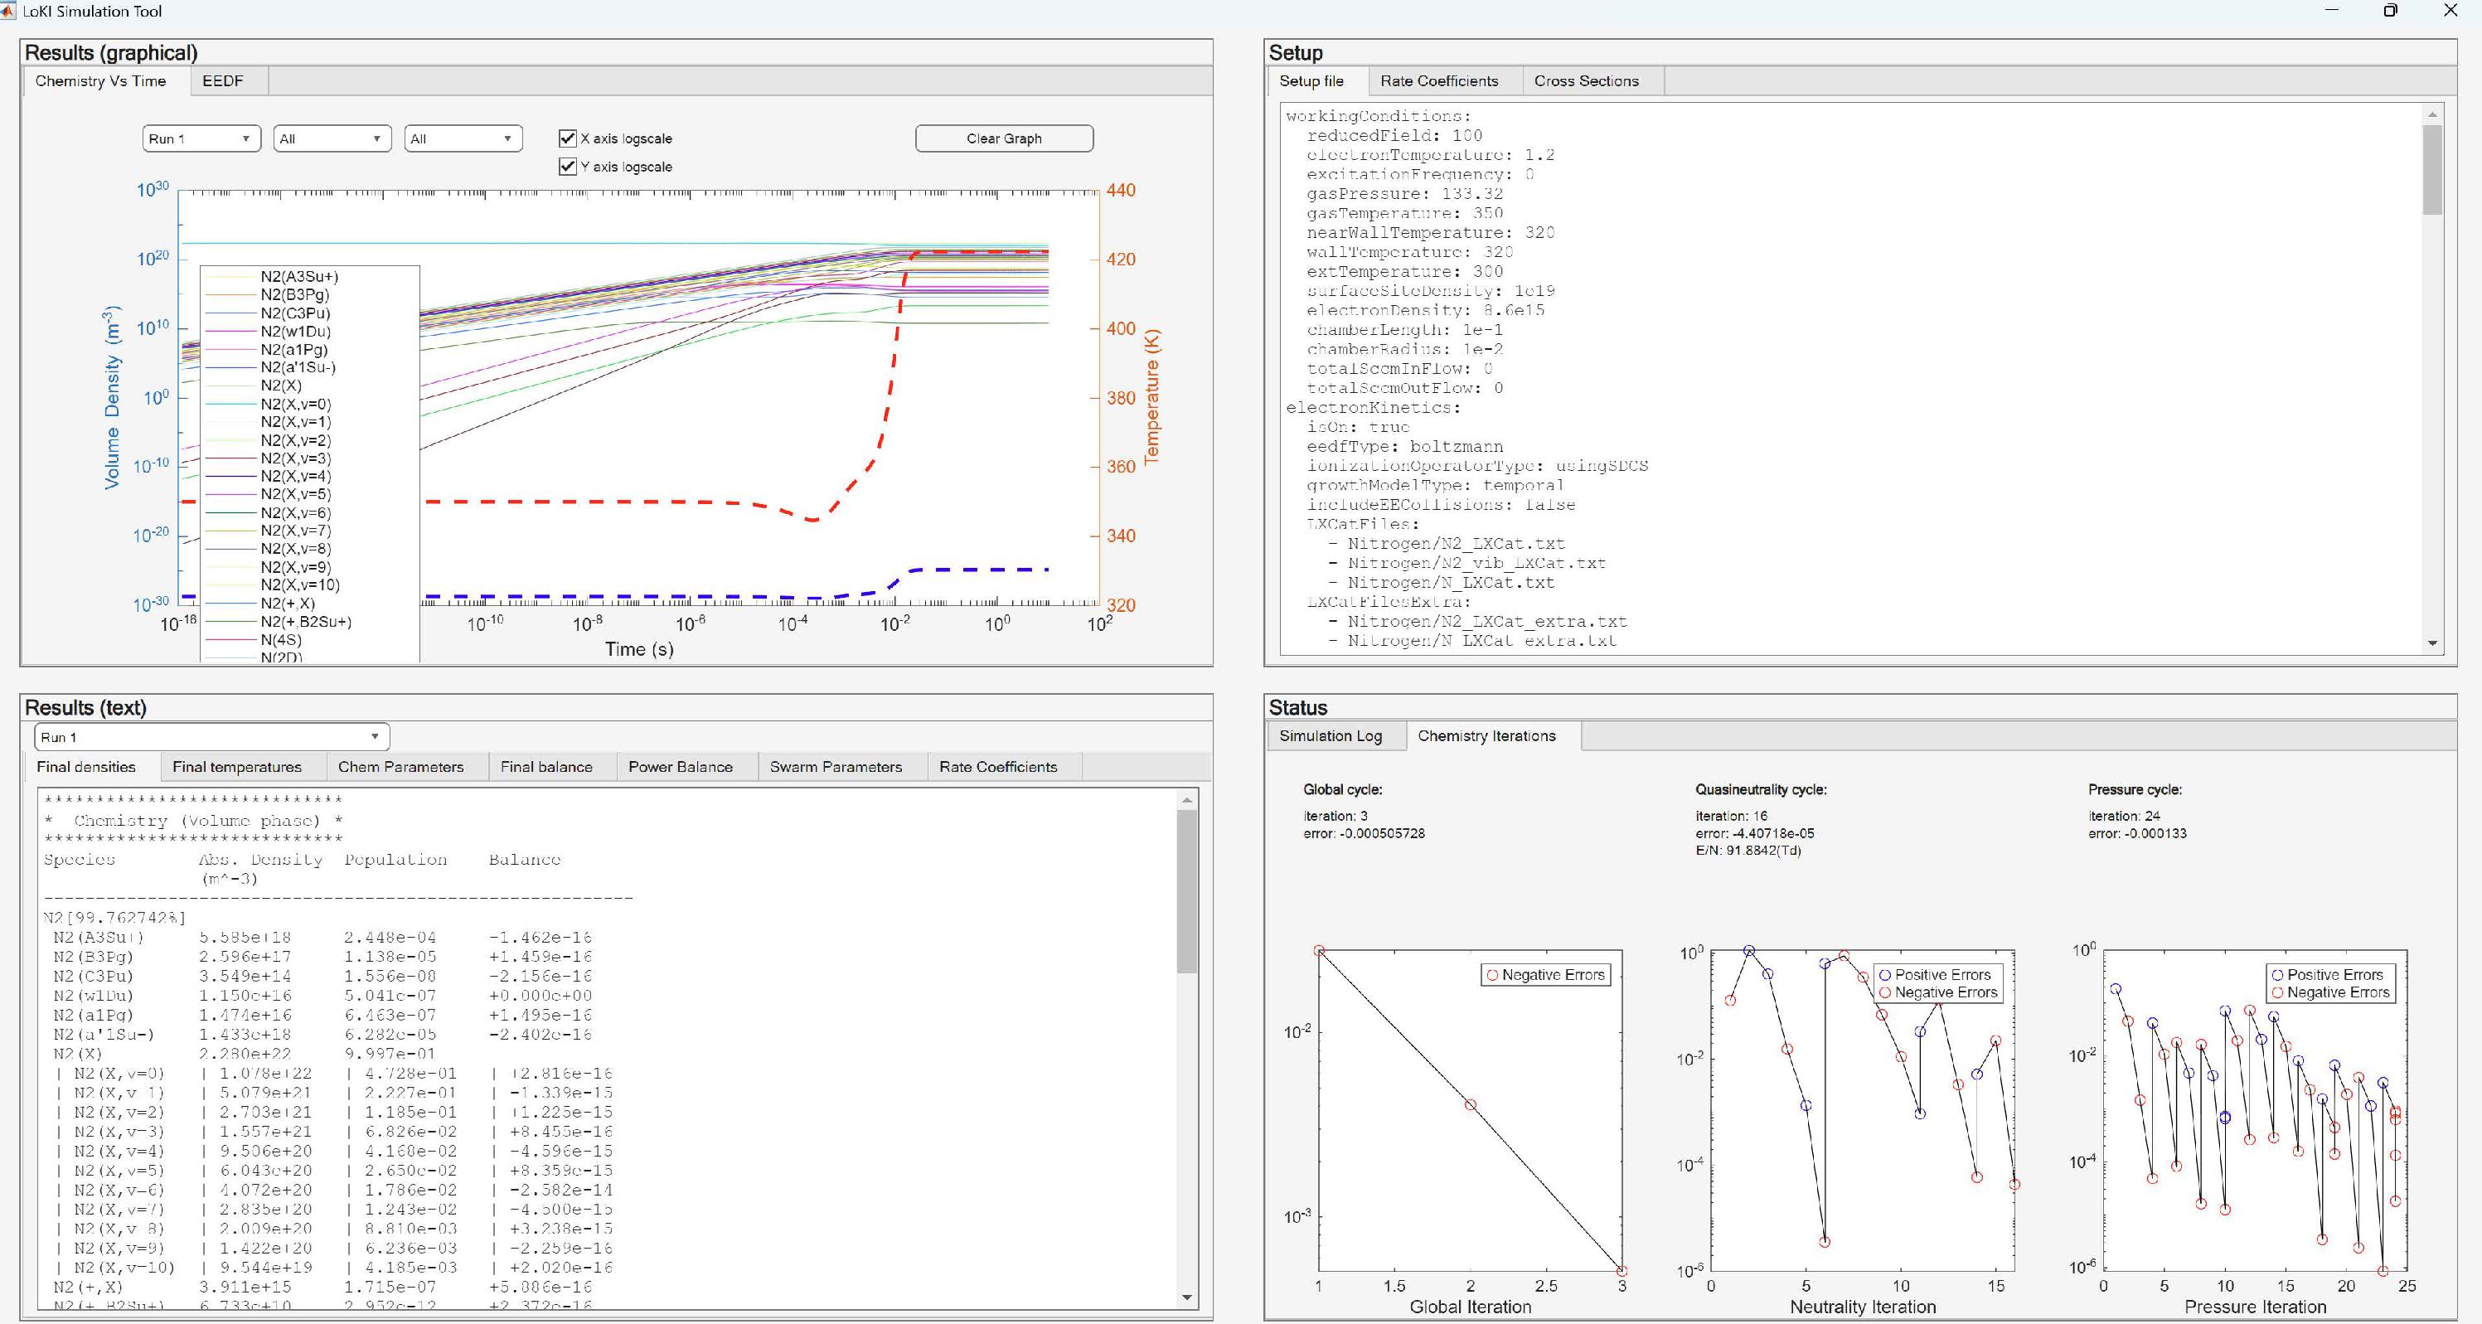
Task: Click the Temperature (K) axis label
Action: point(1152,397)
